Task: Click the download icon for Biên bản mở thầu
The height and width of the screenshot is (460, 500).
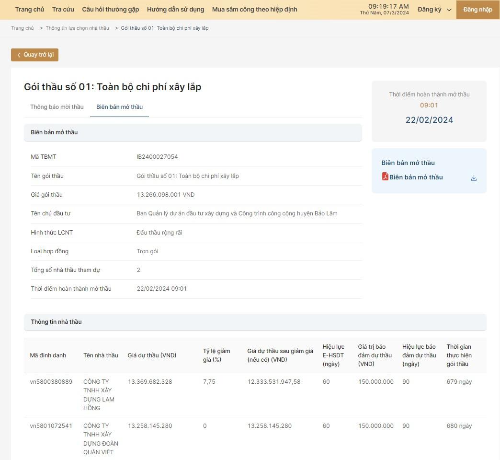Action: pyautogui.click(x=474, y=178)
